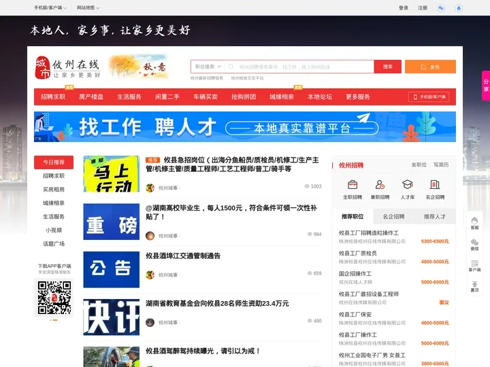Click the pink 分享 share tab

coord(486,86)
